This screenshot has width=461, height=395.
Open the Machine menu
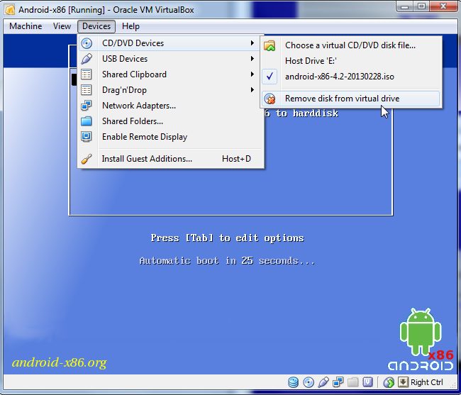(26, 26)
